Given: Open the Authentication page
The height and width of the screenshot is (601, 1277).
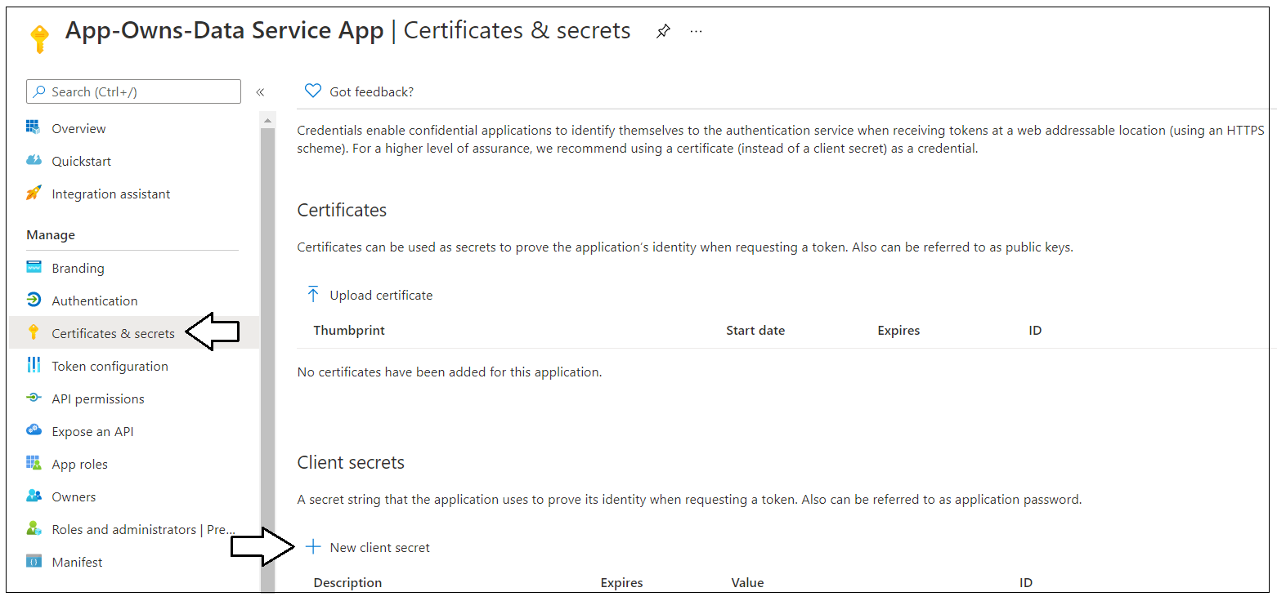Looking at the screenshot, I should (95, 300).
